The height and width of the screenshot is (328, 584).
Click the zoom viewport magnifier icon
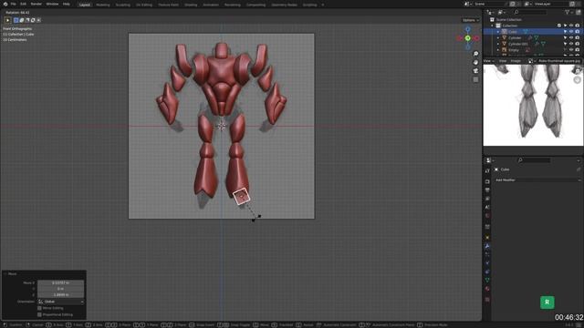point(475,54)
